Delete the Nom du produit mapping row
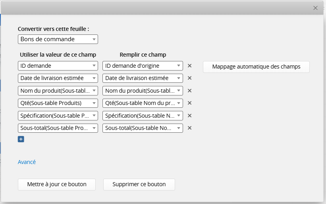This screenshot has width=326, height=204. [x=189, y=91]
